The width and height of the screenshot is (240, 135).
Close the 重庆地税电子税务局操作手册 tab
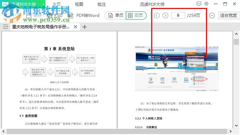pyautogui.click(x=75, y=27)
